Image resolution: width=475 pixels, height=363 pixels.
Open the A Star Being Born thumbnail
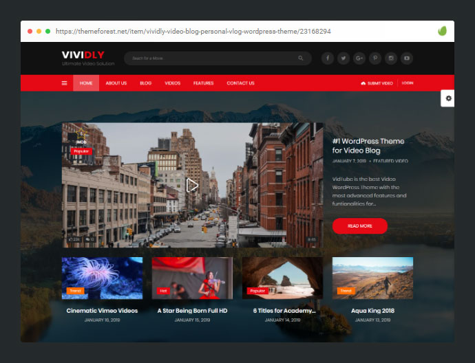[x=192, y=278]
